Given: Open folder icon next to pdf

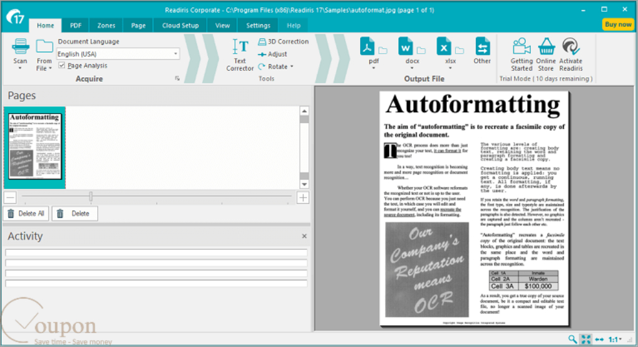Looking at the screenshot, I should [383, 50].
